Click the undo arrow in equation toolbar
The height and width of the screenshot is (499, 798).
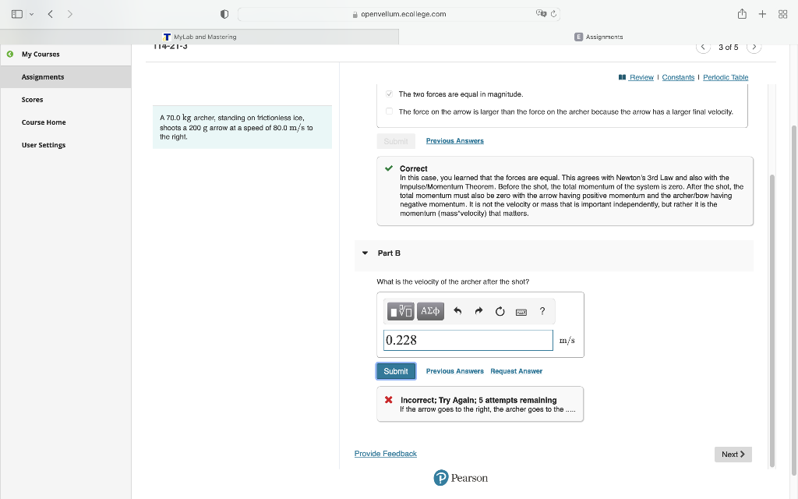458,310
